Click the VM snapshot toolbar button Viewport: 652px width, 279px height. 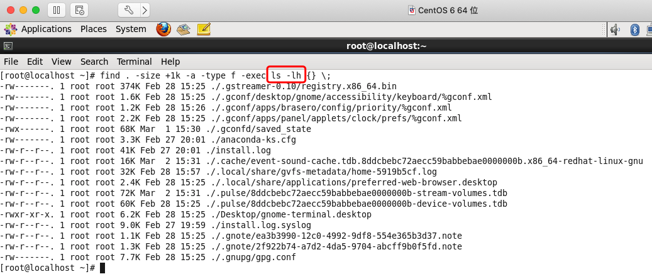tap(79, 11)
